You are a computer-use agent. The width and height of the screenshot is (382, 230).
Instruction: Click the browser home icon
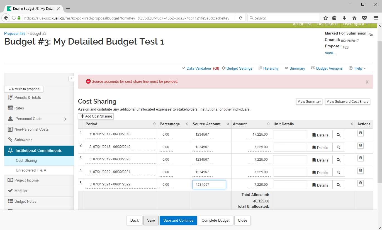coord(354,18)
